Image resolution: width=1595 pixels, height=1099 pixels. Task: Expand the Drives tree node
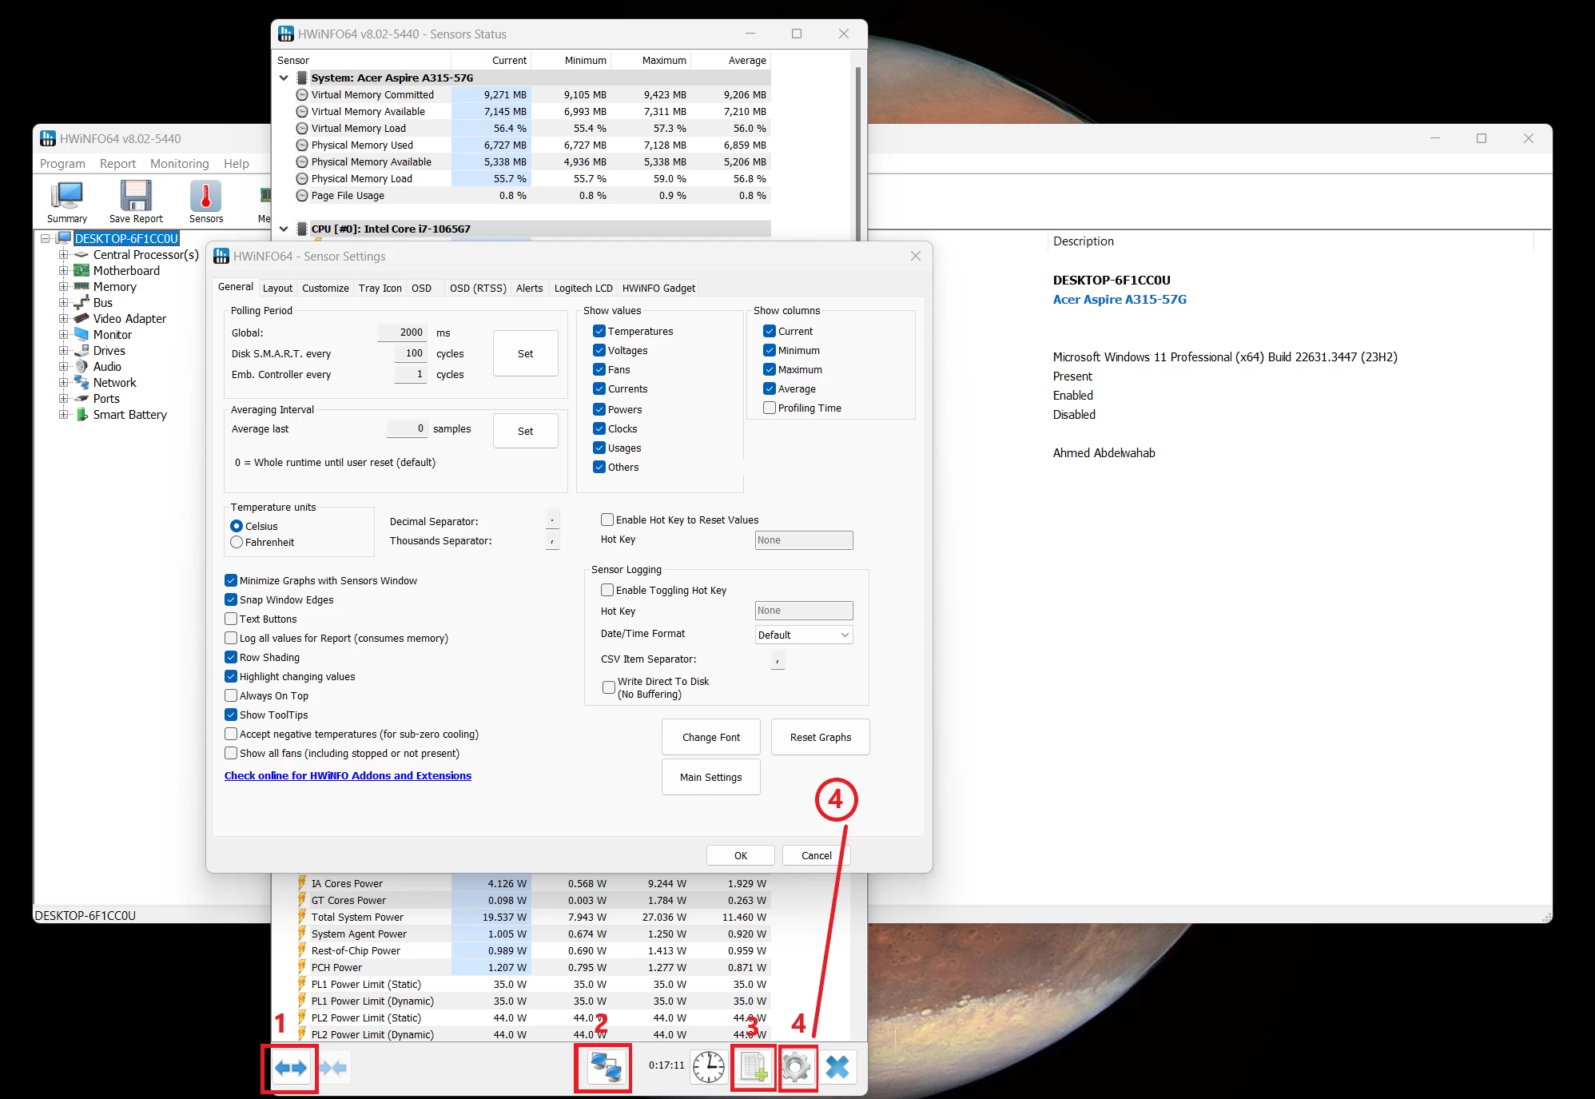[63, 351]
